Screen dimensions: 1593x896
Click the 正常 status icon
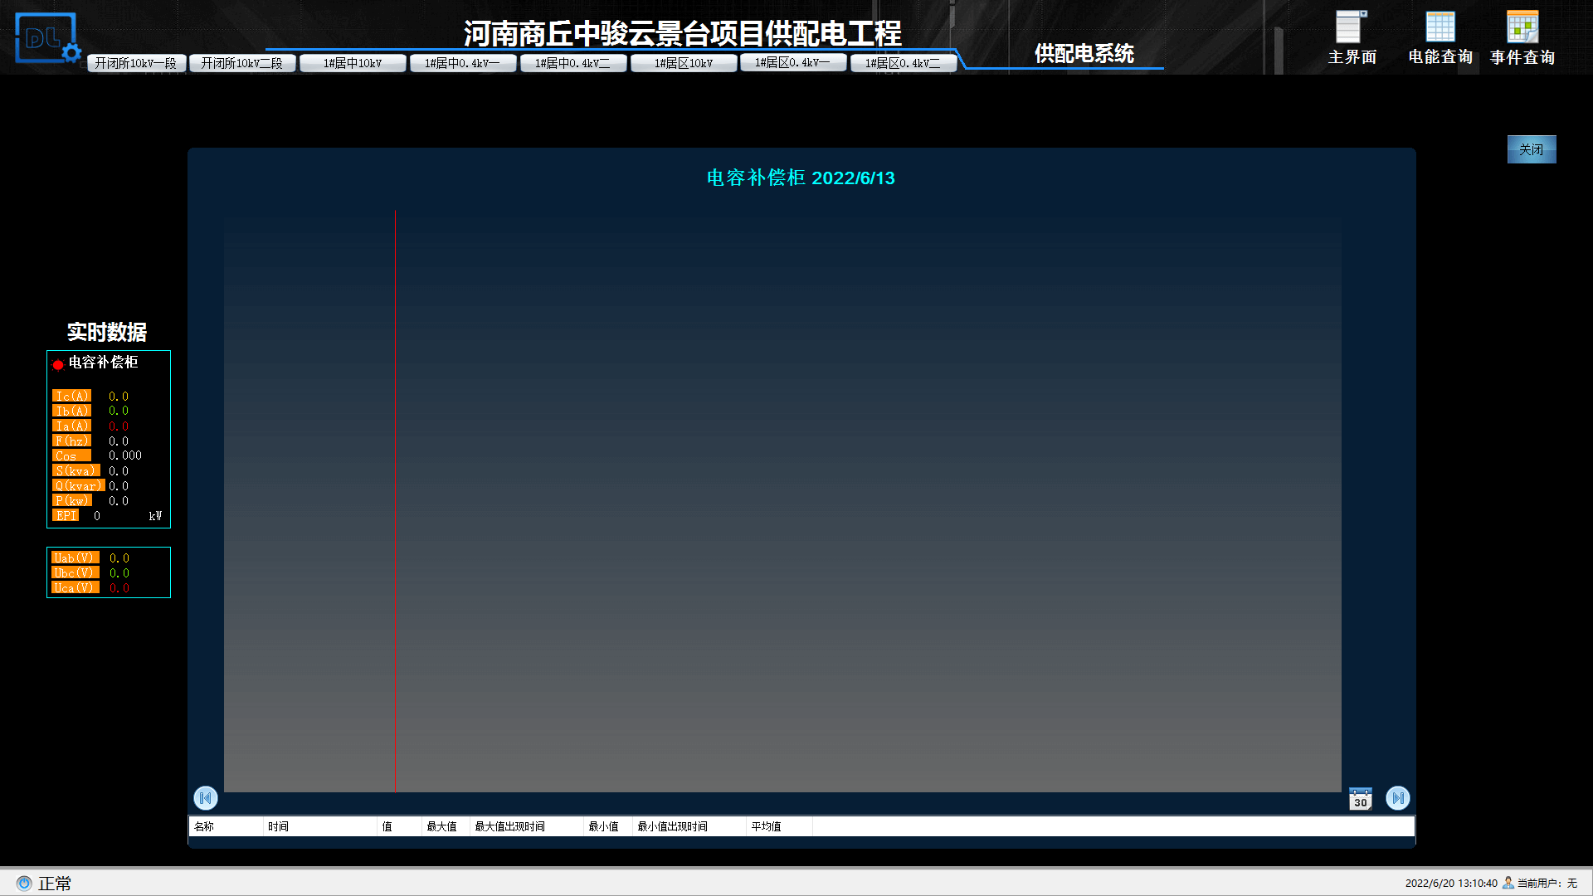(x=24, y=884)
